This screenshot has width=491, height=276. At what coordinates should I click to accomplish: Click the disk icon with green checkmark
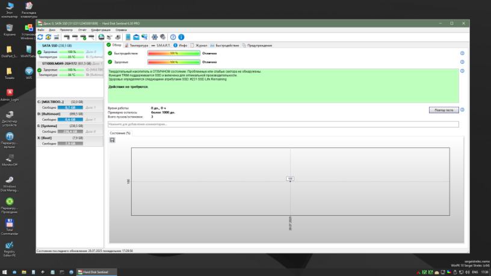(x=83, y=37)
